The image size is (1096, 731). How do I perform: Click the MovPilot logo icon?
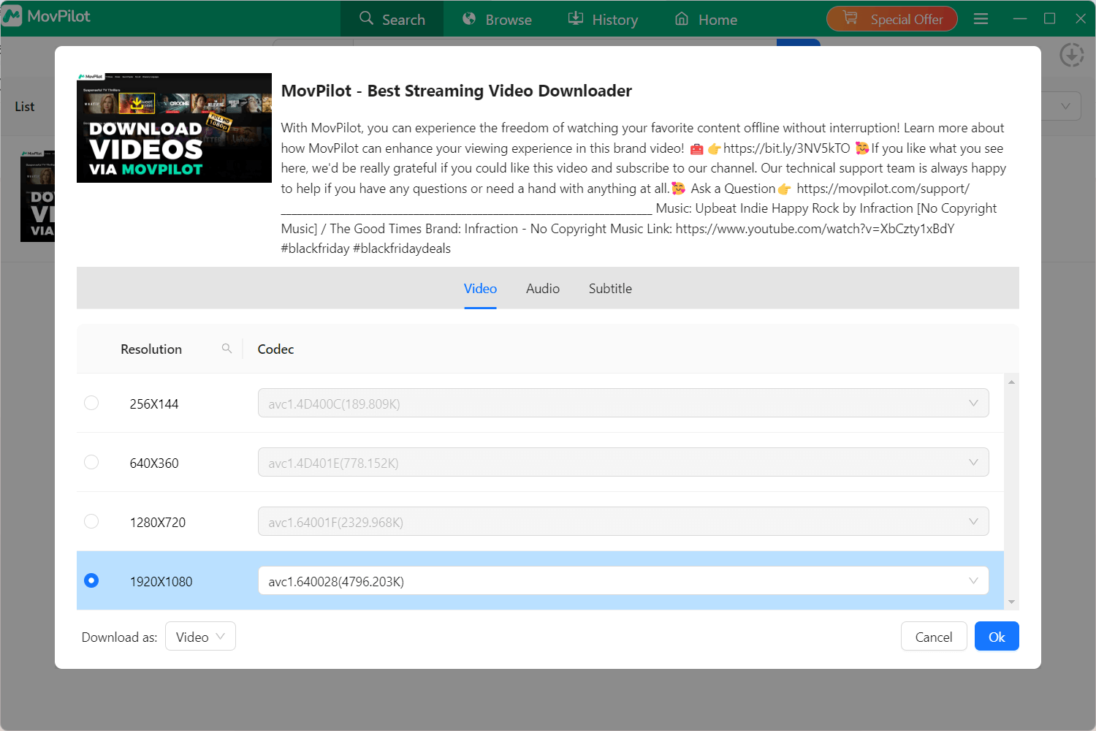click(12, 16)
